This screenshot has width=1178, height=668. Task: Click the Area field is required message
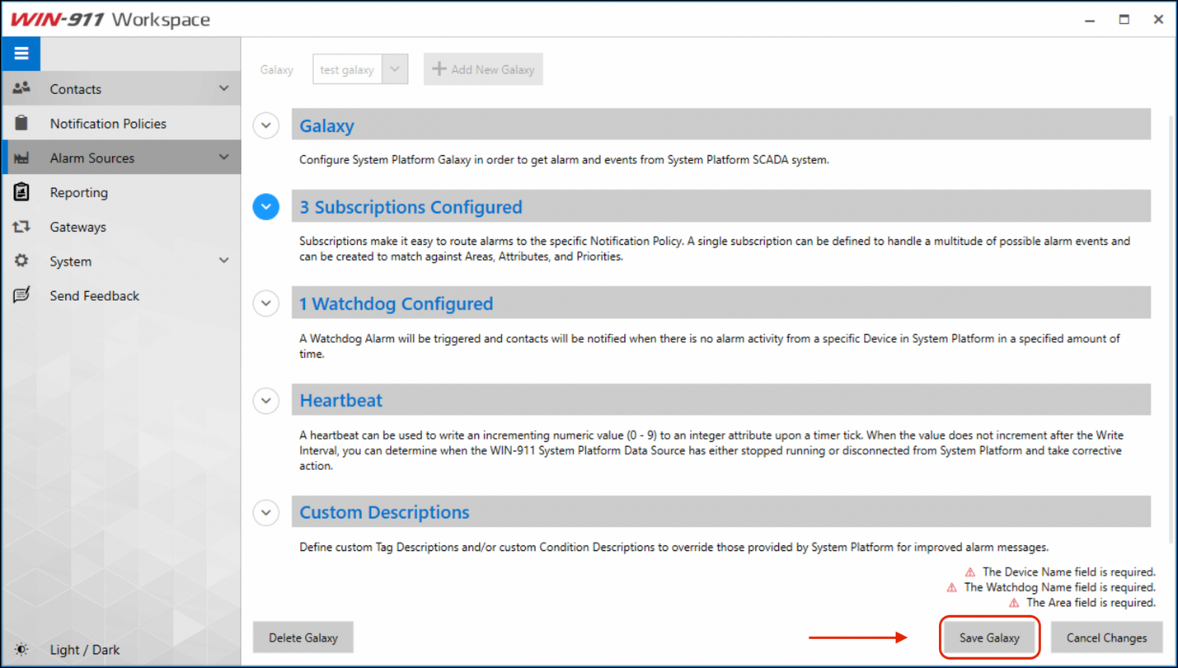(x=1091, y=603)
